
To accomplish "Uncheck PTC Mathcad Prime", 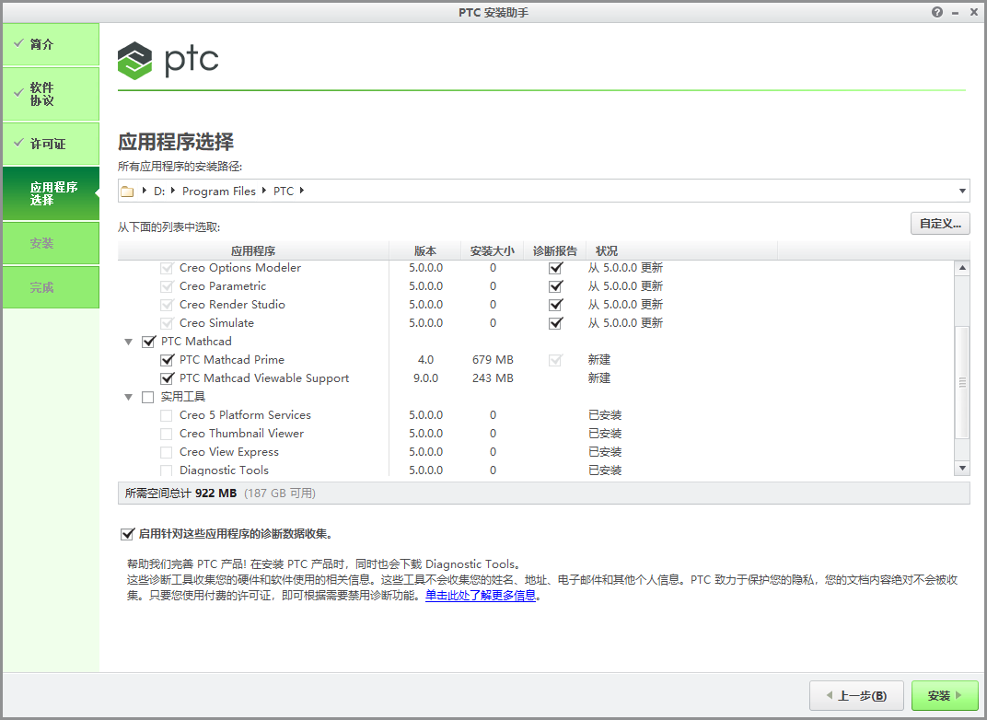I will [x=167, y=360].
